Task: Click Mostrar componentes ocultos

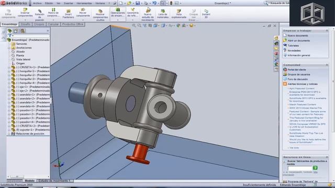Action: pos(100,15)
